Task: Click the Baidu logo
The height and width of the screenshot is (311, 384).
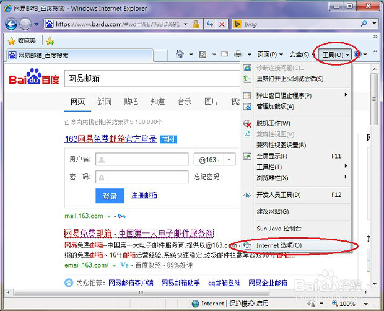Action: pos(34,77)
